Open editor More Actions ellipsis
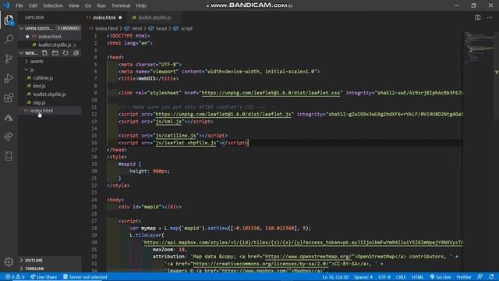This screenshot has width=499, height=281. (490, 17)
